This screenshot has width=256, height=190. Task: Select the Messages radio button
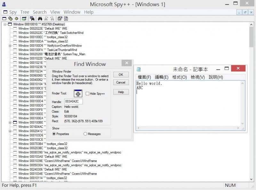pos(85,134)
